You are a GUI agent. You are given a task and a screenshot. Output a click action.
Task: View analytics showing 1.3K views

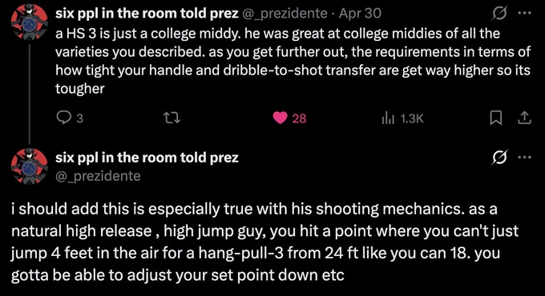(x=402, y=118)
